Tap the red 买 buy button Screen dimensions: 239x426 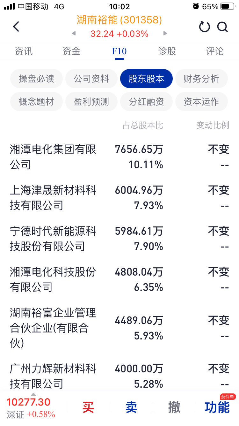88,407
